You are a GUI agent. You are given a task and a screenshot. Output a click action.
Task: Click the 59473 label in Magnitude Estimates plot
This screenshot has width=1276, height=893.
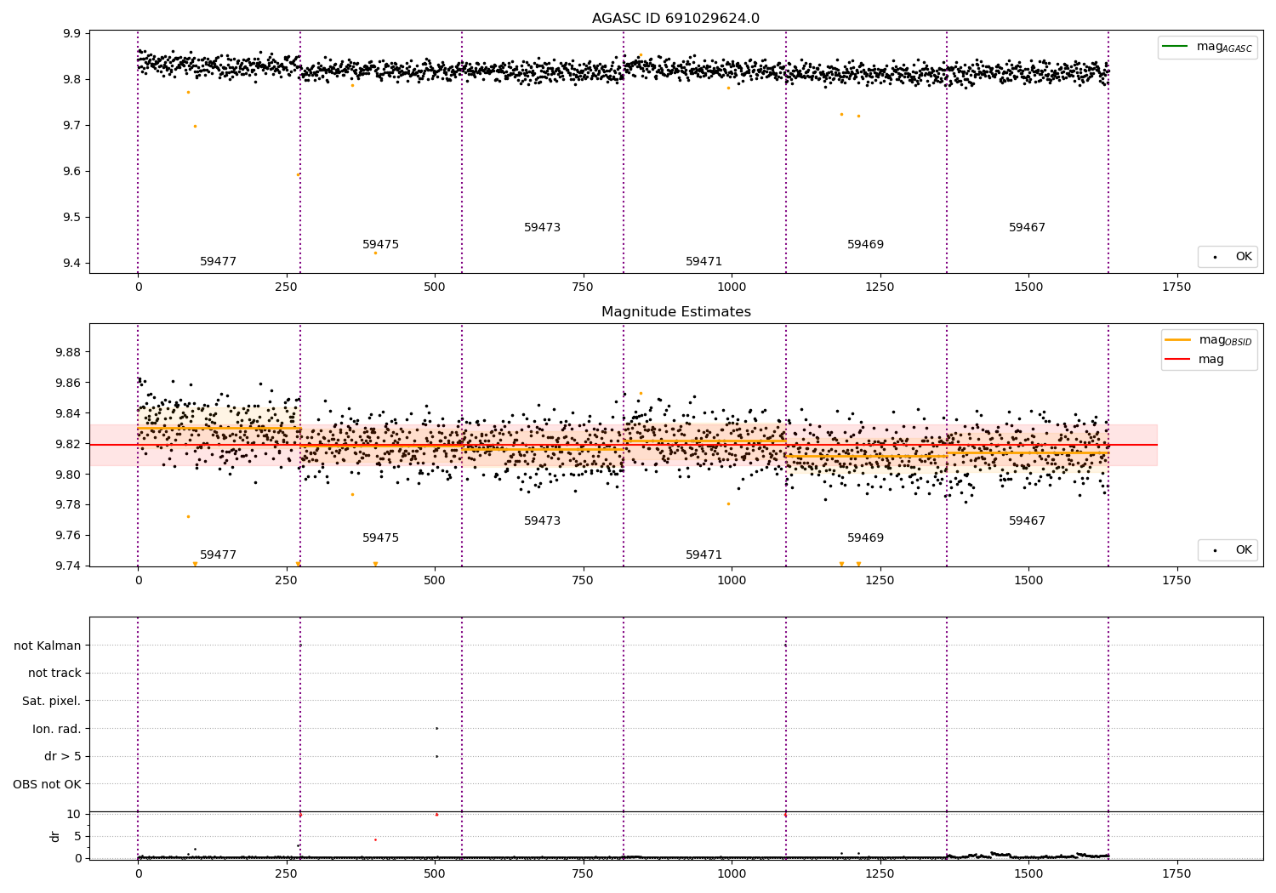coord(542,521)
